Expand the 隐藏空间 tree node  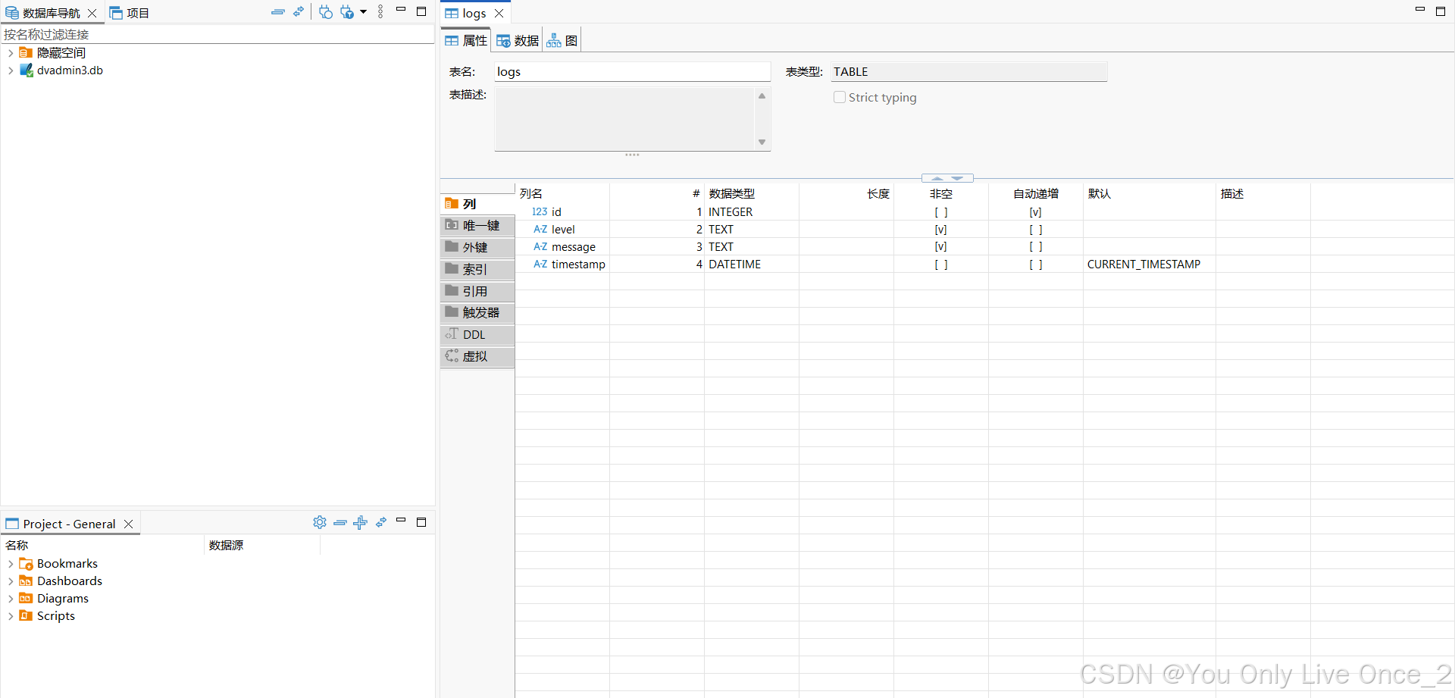(x=11, y=53)
